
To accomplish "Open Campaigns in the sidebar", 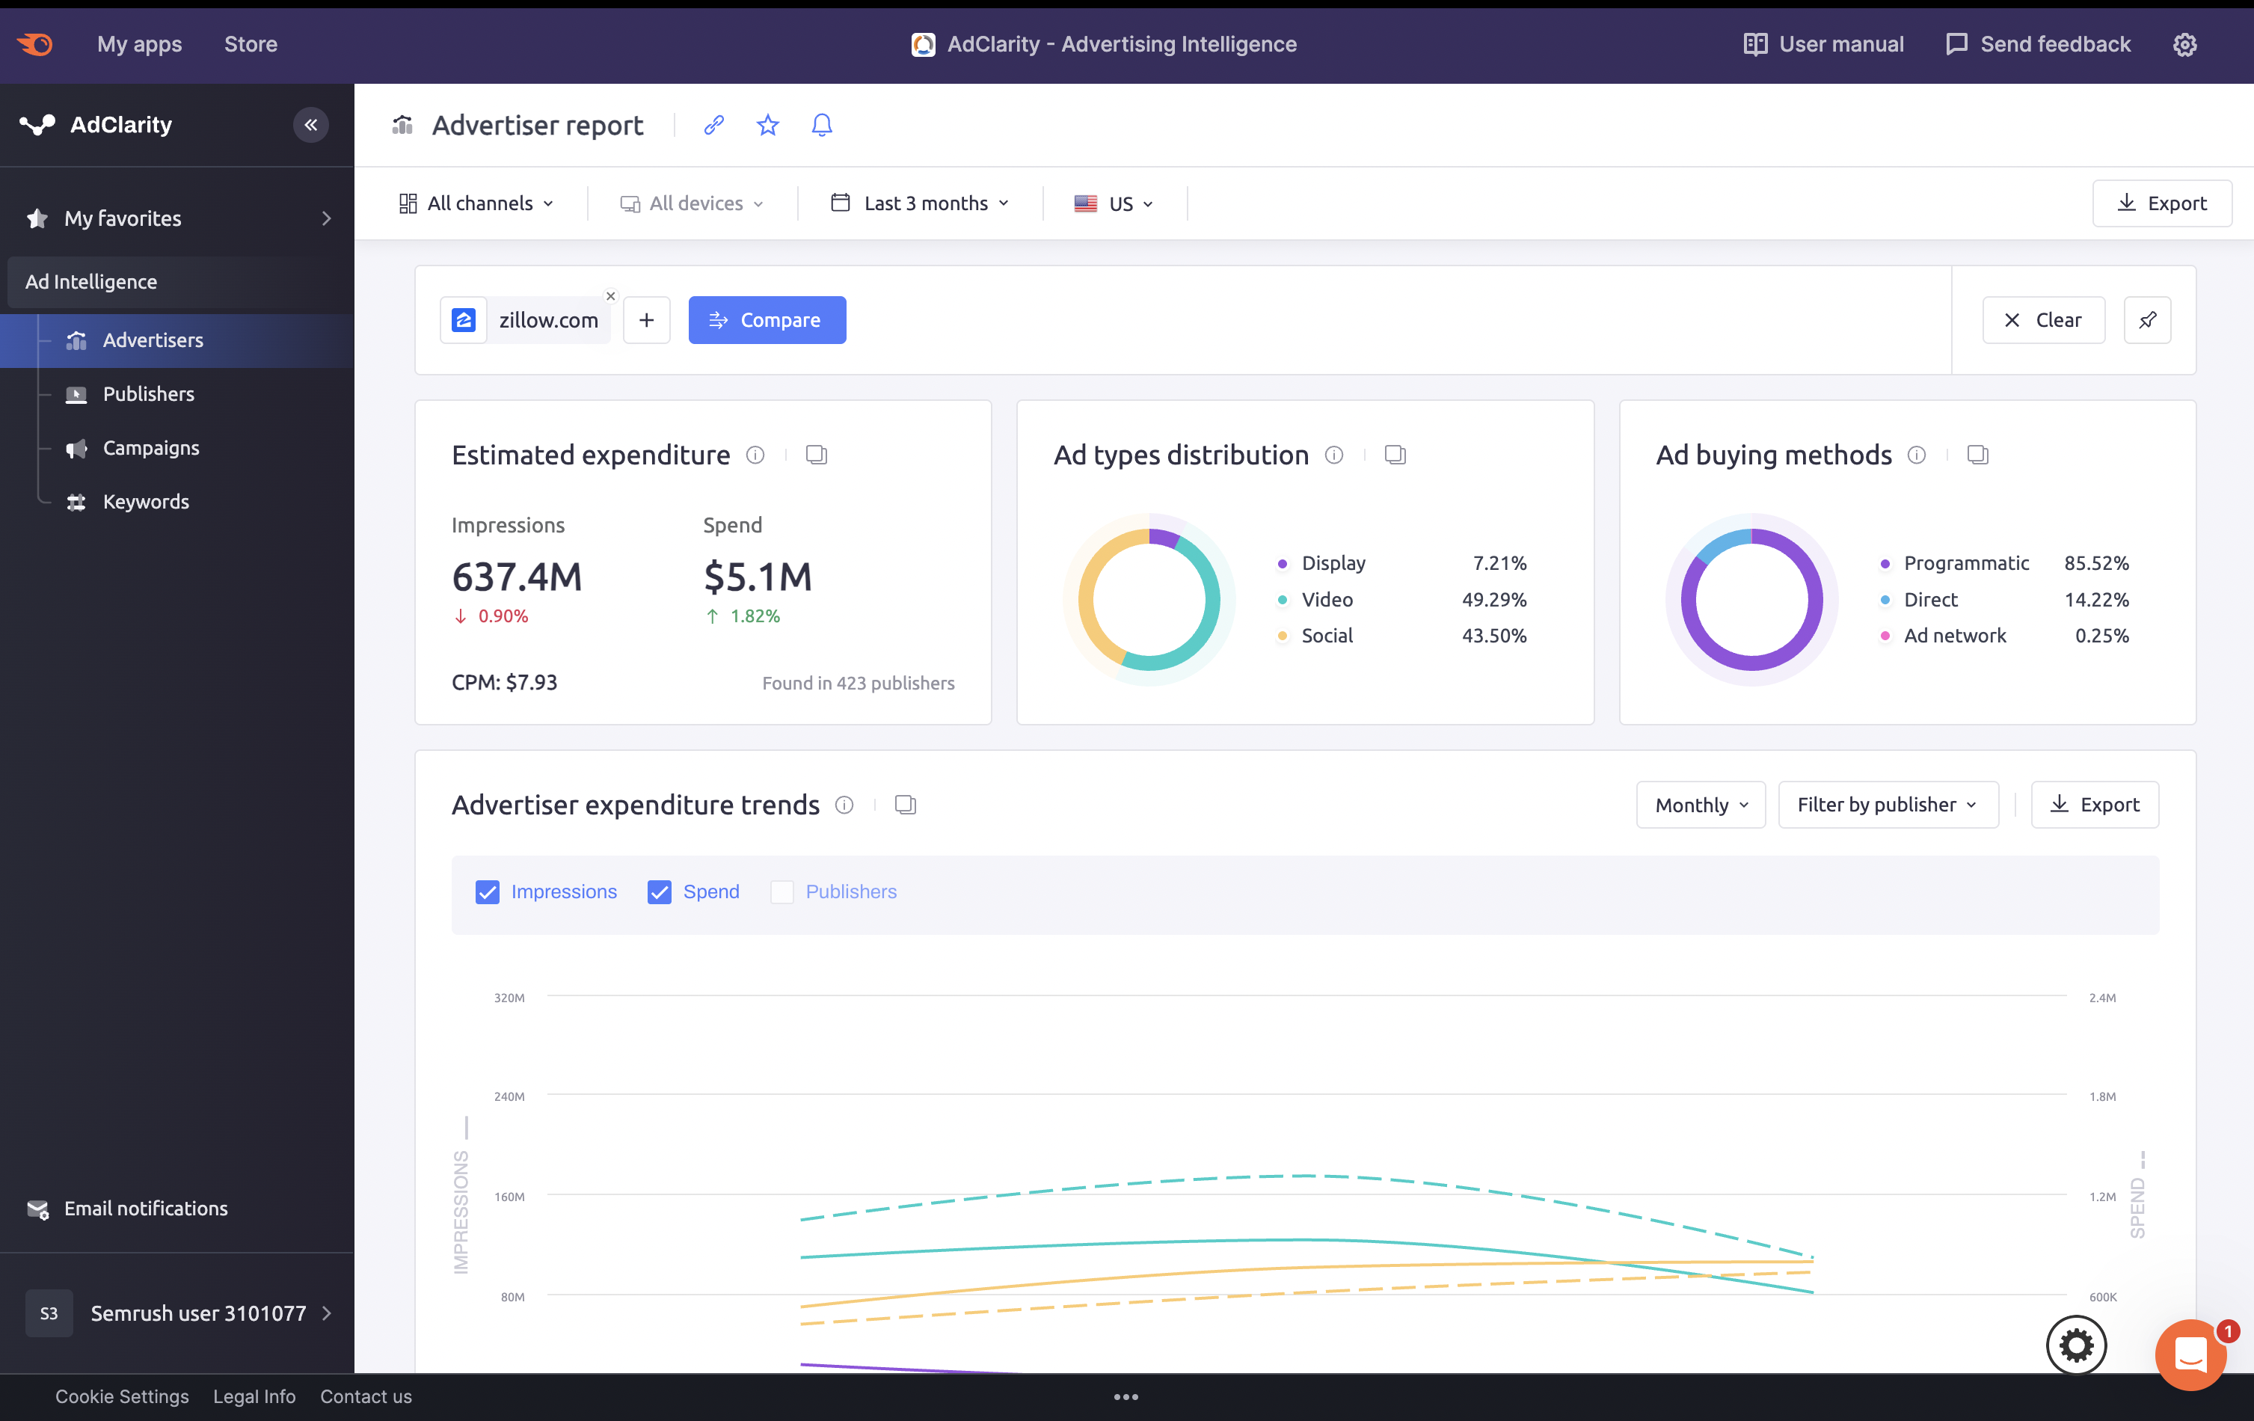I will [151, 447].
